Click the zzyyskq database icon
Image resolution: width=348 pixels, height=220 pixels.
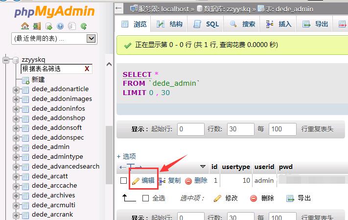[x=16, y=60]
